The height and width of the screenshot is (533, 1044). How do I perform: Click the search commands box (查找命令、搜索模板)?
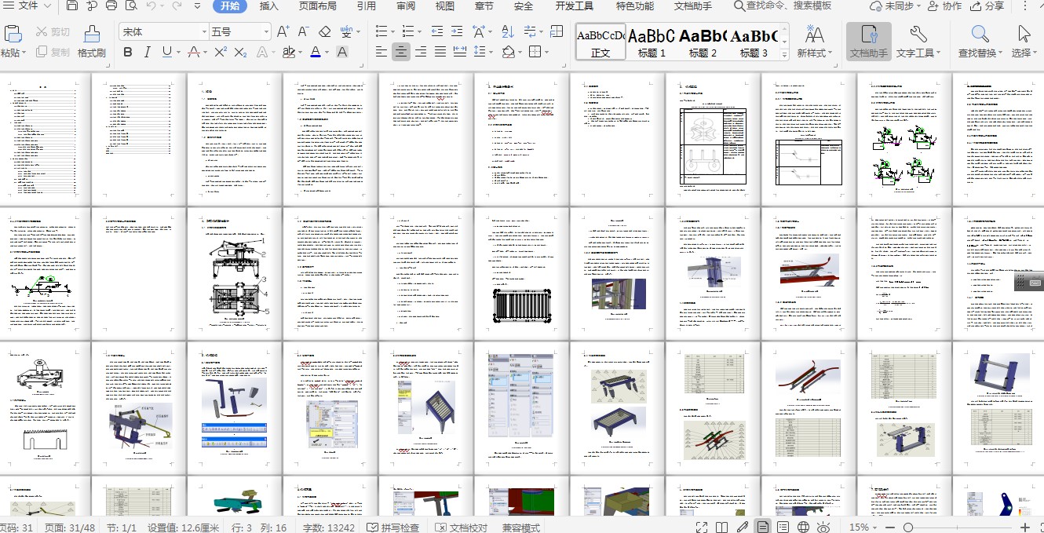tap(783, 6)
